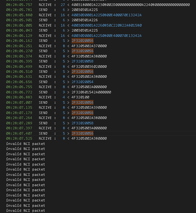Click the length value 27 on the 08:28:05.757 line
196x213 pixels.
[63, 5]
